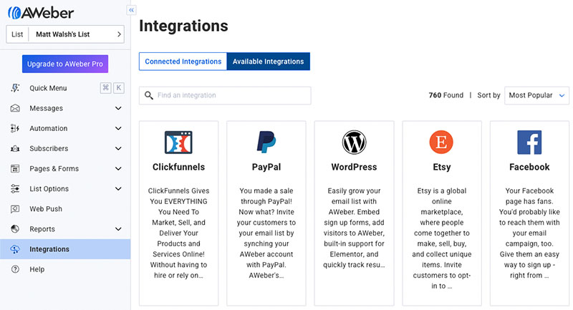Open the Facebook integration title
Image resolution: width=573 pixels, height=310 pixels.
pos(529,167)
